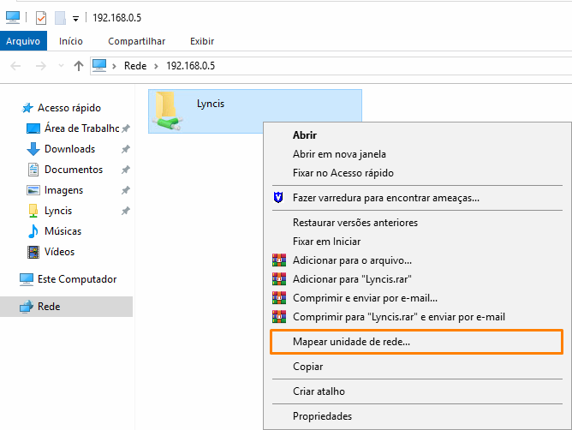This screenshot has width=572, height=430.
Task: Unpin Área de Trabalho from quick access
Action: pos(126,128)
